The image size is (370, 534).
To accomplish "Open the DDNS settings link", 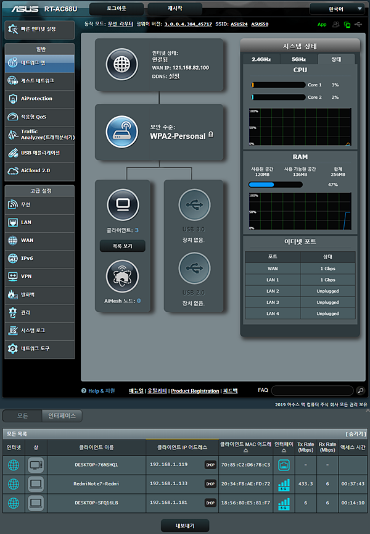I will (x=174, y=77).
